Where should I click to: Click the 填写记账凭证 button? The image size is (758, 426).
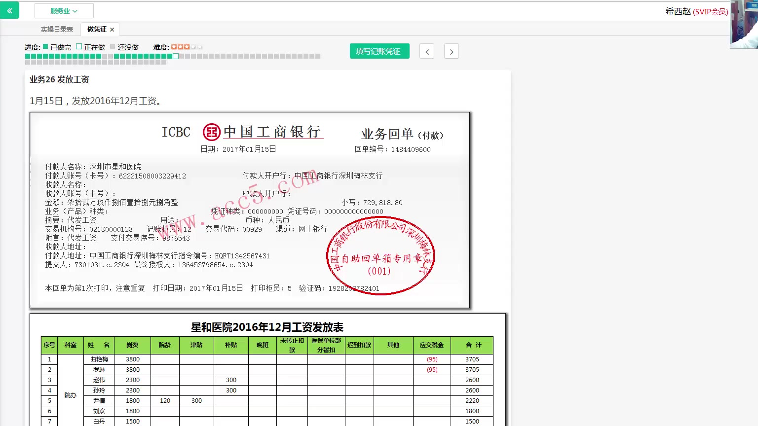379,51
